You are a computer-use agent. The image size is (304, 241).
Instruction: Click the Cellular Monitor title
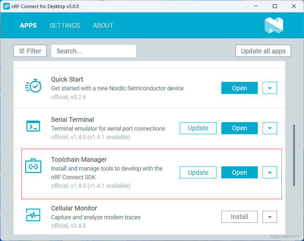pyautogui.click(x=74, y=208)
